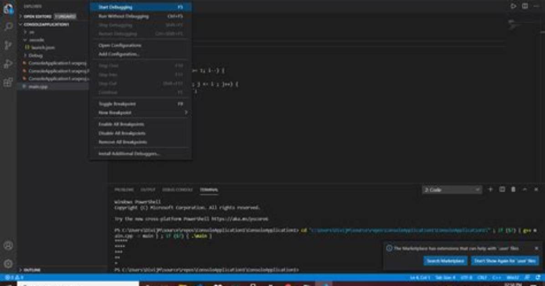Open the Extensions view
Image resolution: width=545 pixels, height=286 pixels.
click(8, 83)
